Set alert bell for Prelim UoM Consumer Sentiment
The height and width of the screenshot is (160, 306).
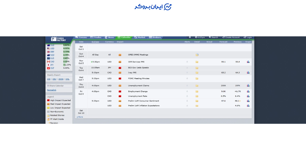[187, 101]
